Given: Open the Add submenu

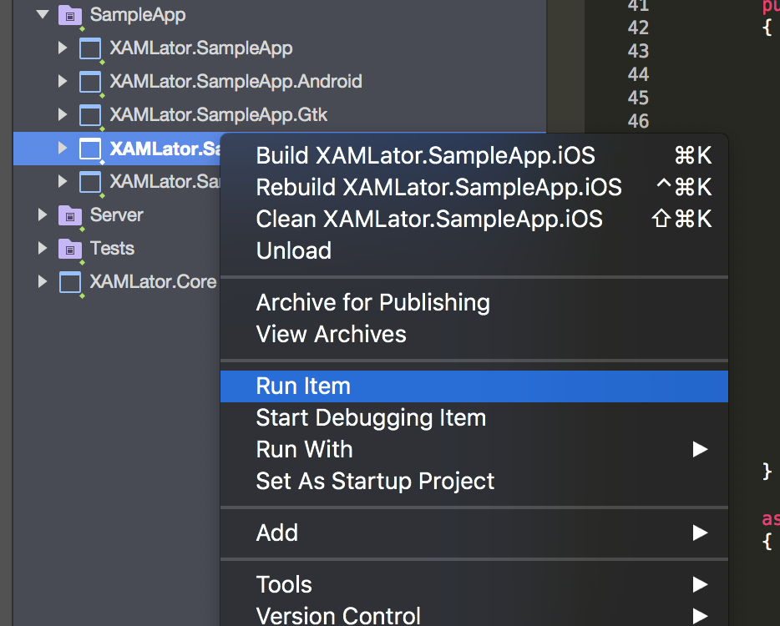Looking at the screenshot, I should tap(277, 533).
